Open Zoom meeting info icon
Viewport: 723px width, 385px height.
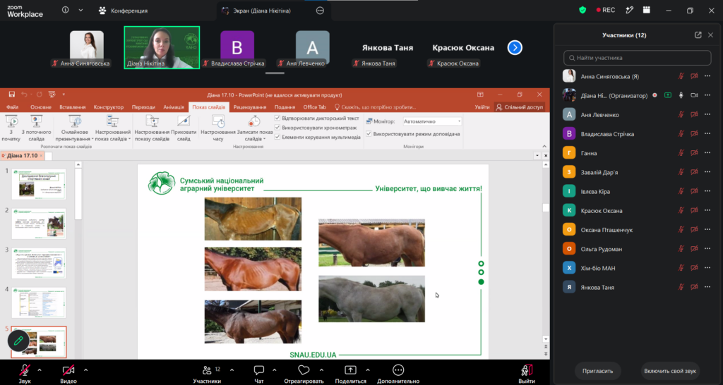[66, 10]
